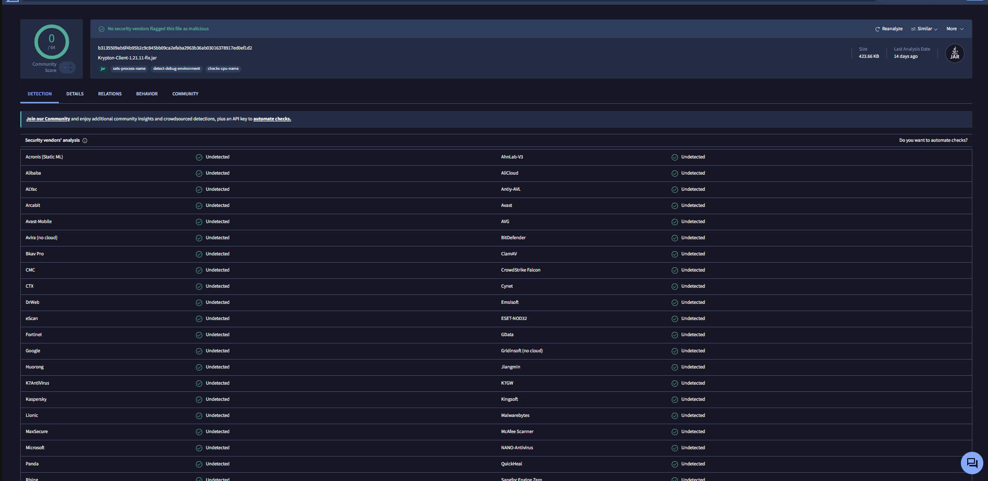Click the Undetected check icon for QuickHeal

click(675, 464)
